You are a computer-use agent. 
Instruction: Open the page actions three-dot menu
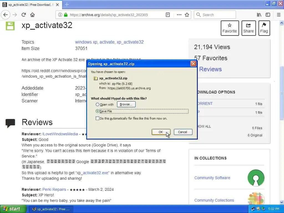coord(179,15)
